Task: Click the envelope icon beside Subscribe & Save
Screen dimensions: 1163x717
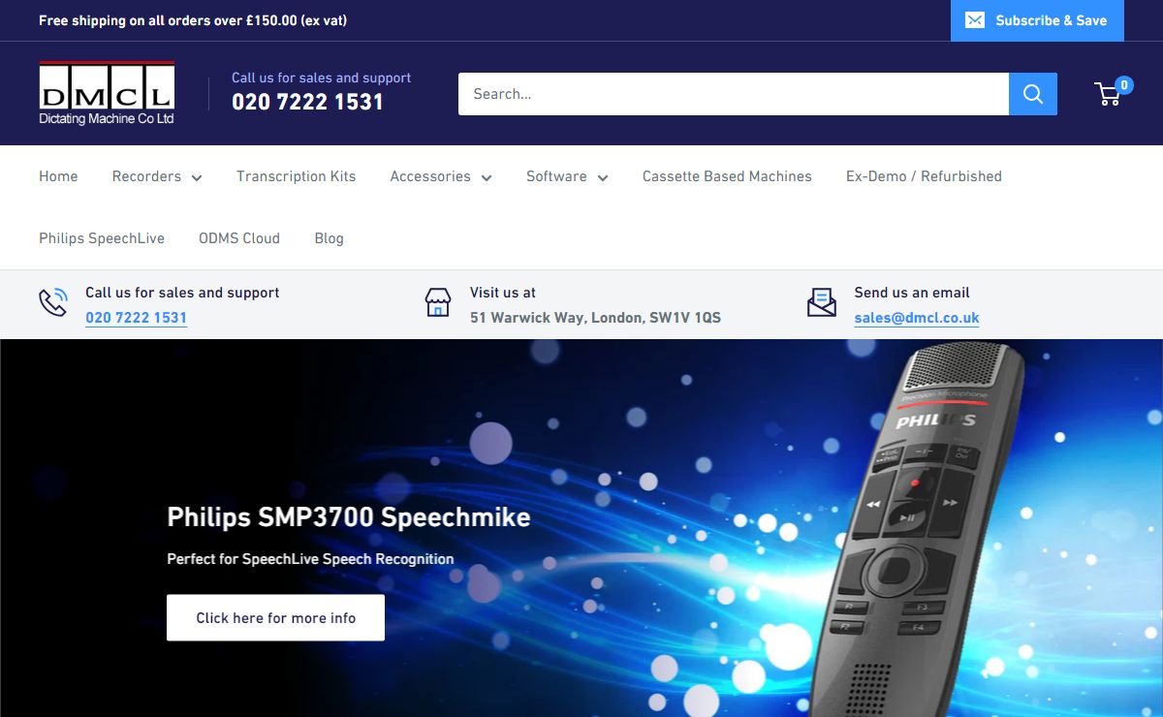Action: [975, 20]
